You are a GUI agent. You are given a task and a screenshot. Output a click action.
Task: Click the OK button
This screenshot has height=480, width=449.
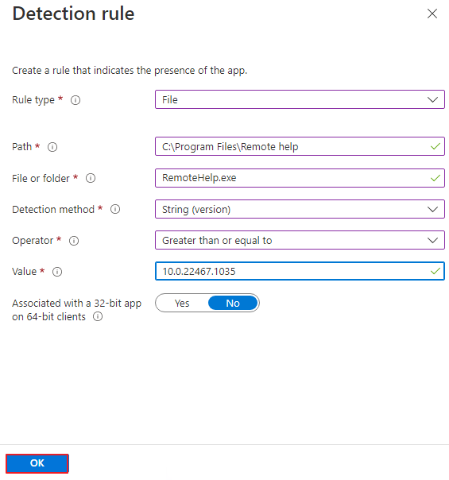coord(37,463)
